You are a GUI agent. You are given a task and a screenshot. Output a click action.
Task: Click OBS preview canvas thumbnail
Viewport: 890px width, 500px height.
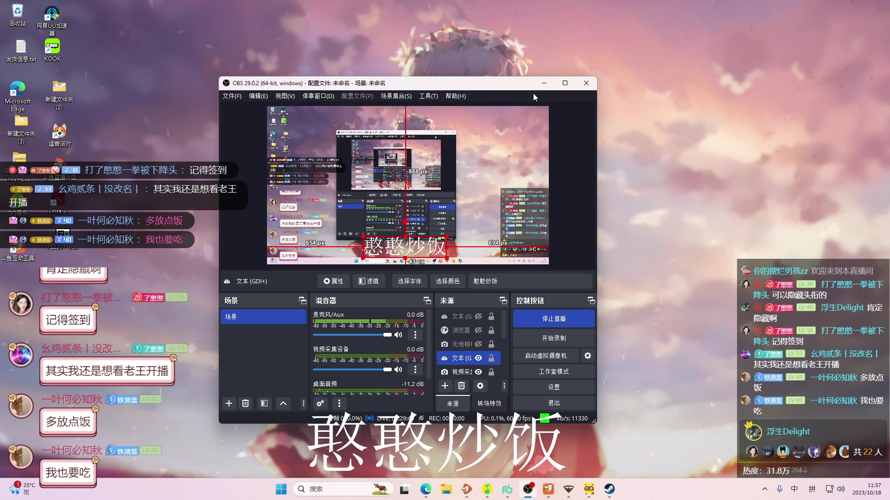pos(408,185)
